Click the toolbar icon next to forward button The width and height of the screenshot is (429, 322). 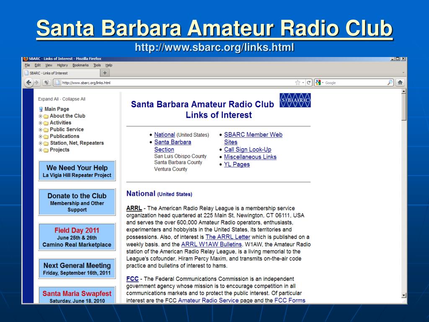pyautogui.click(x=47, y=83)
